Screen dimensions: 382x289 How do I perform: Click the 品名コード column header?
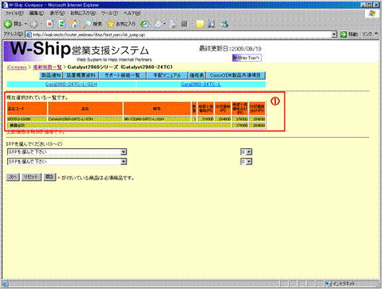(27, 109)
